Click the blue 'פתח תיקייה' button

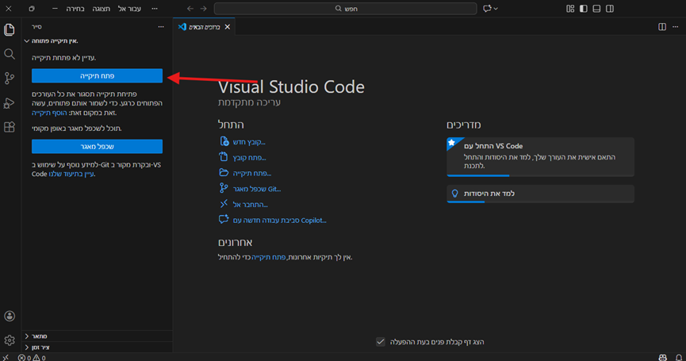click(x=97, y=76)
